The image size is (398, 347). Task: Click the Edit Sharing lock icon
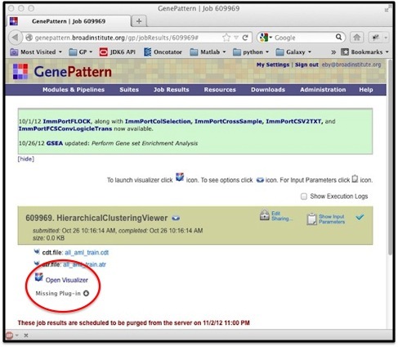264,215
